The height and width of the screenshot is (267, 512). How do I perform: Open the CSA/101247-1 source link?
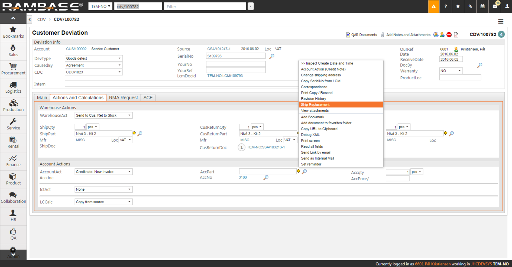(219, 49)
